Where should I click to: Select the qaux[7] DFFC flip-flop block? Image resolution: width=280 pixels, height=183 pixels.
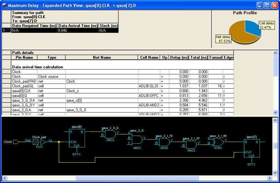(252, 148)
